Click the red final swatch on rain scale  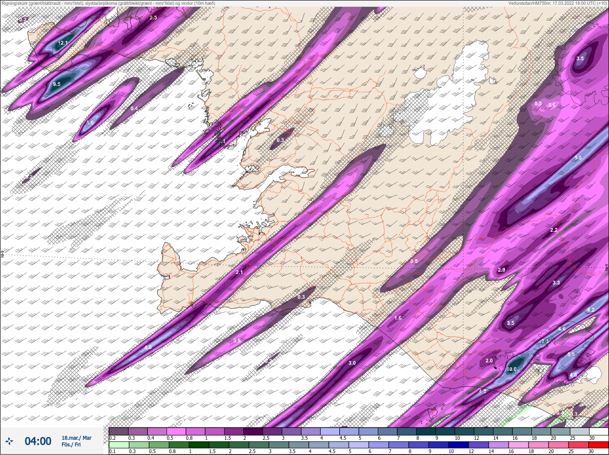point(598,445)
